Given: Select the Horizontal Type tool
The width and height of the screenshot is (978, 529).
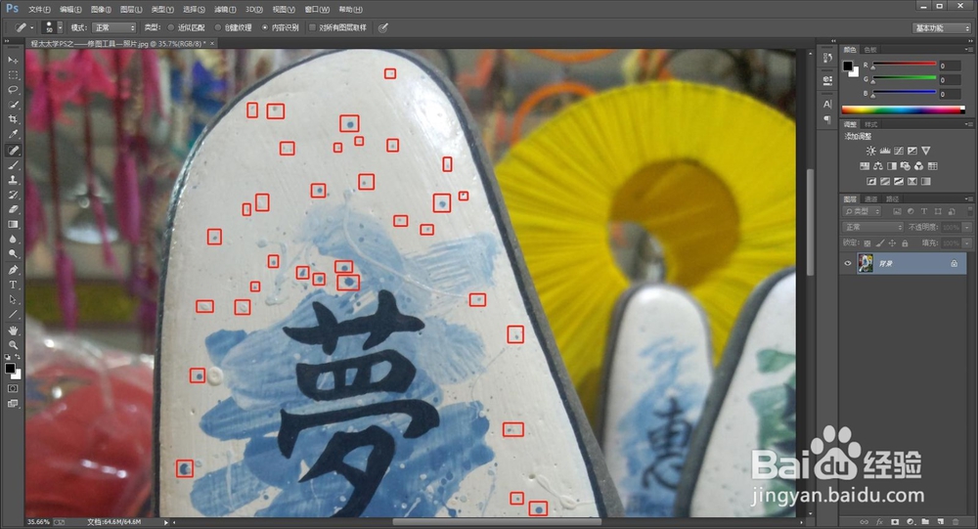Looking at the screenshot, I should 13,286.
